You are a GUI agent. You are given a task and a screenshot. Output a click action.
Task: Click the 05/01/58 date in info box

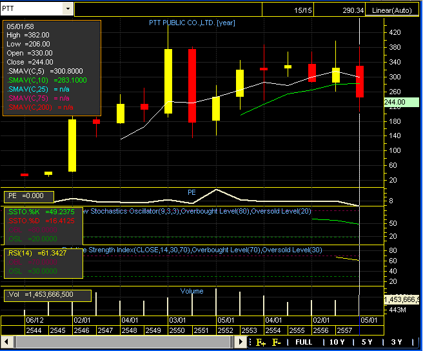[20, 26]
